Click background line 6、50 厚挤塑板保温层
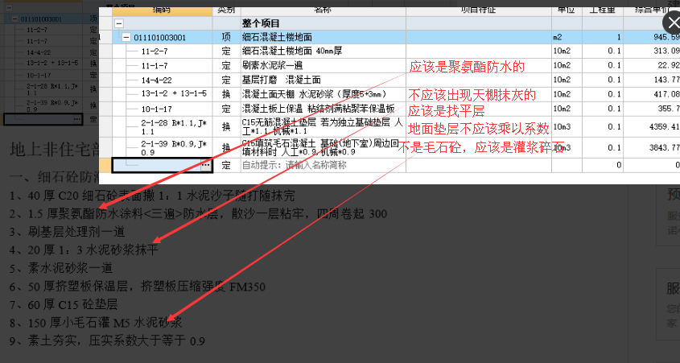 (x=138, y=287)
